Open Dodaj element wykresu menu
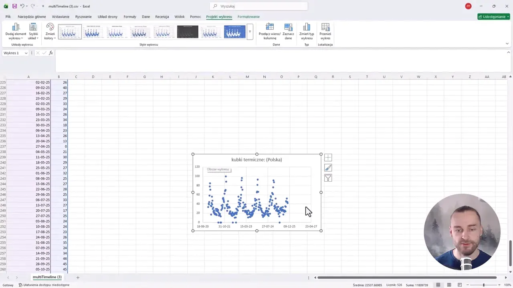 tap(16, 32)
